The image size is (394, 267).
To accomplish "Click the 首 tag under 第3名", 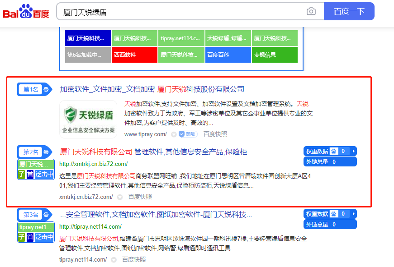I will click(30, 237).
